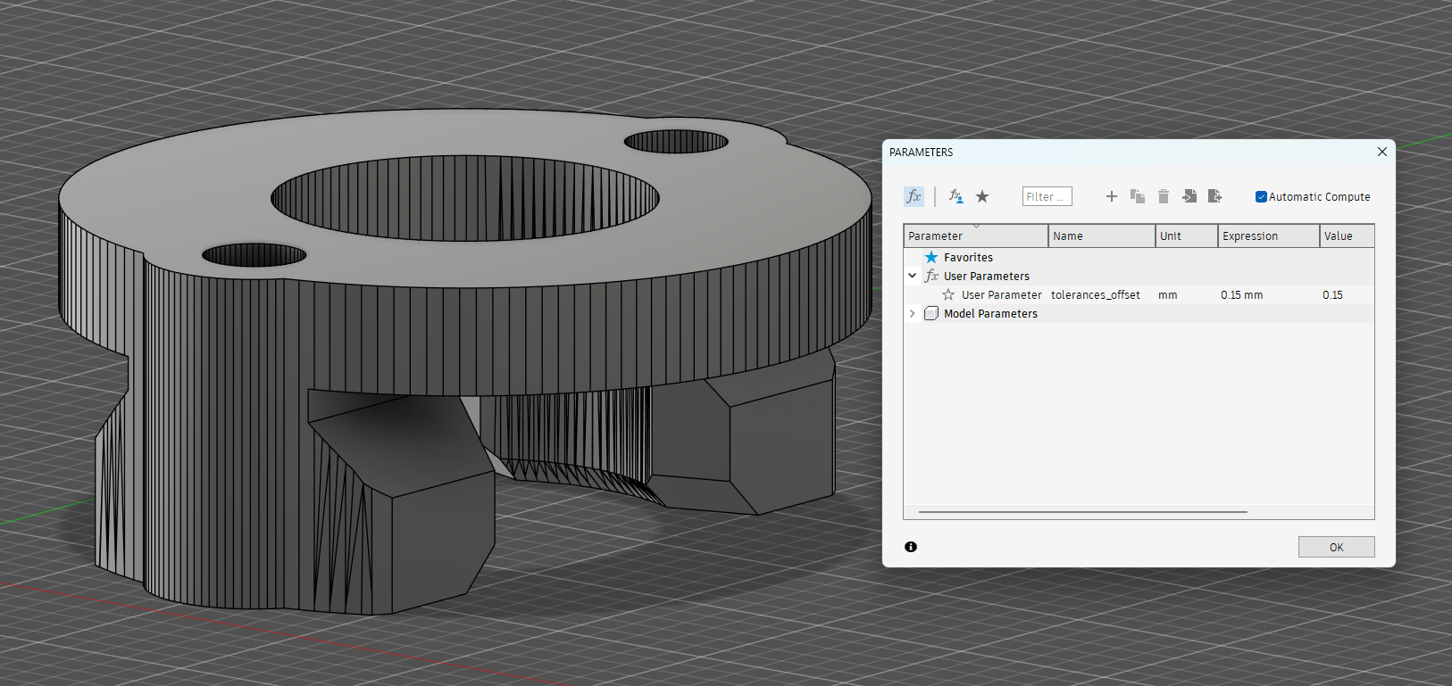Sort by the Parameter column header
The height and width of the screenshot is (686, 1452).
976,236
